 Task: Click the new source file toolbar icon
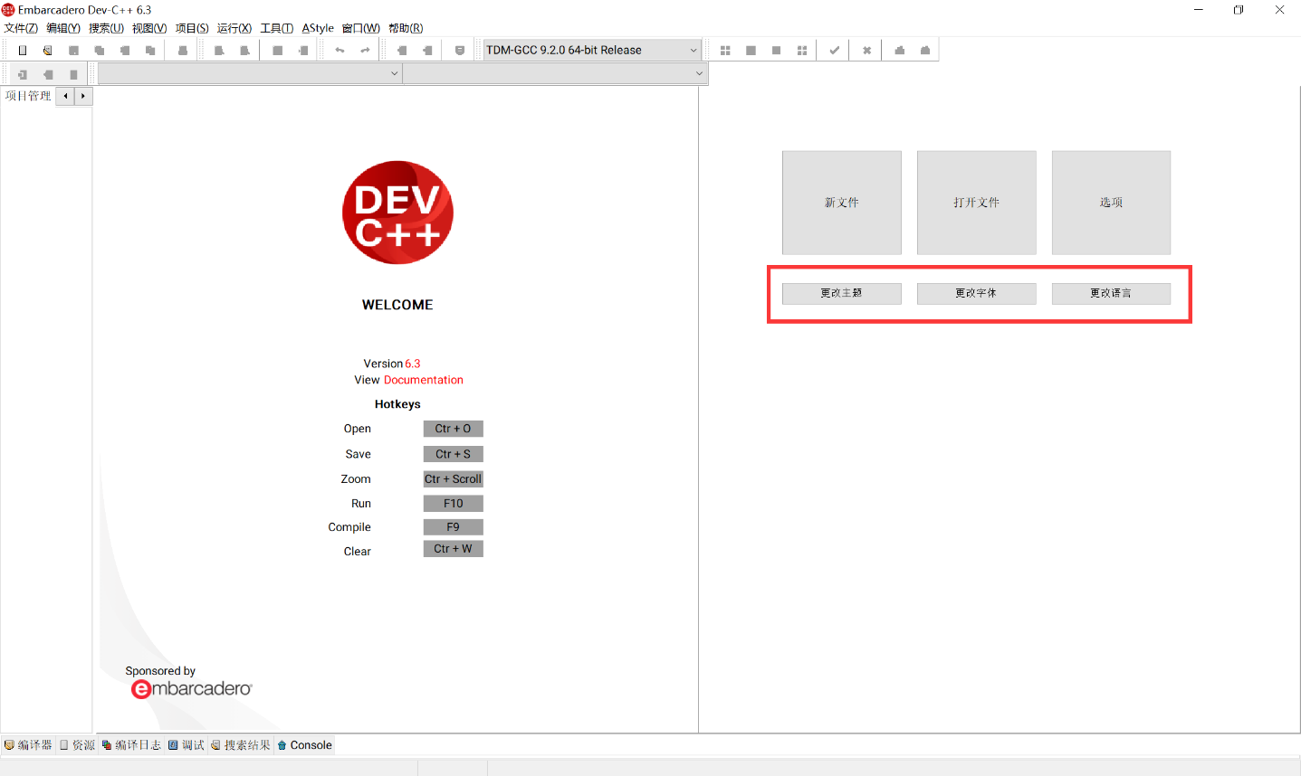pos(23,51)
